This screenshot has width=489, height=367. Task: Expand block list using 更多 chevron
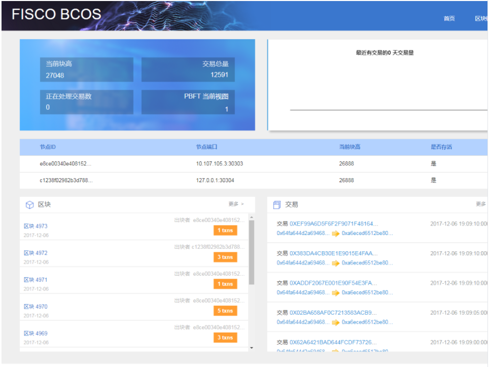(236, 205)
